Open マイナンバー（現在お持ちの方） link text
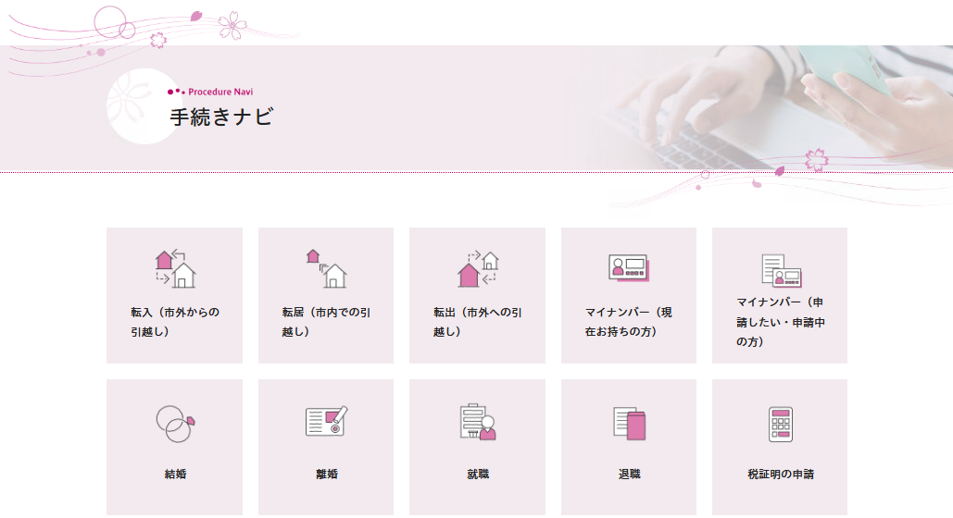This screenshot has width=953, height=518. [x=629, y=322]
